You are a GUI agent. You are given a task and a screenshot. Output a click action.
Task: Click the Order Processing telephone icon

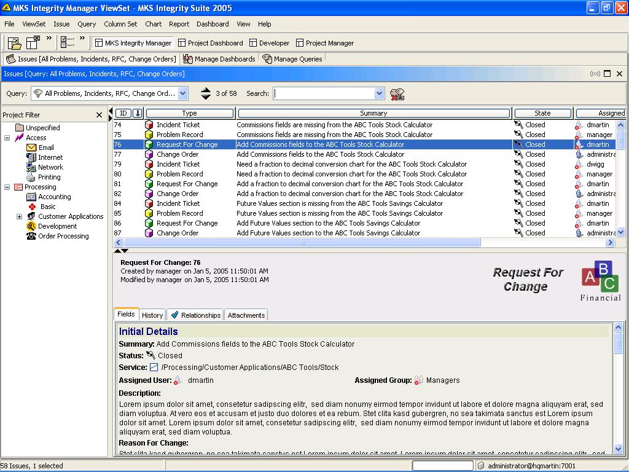(31, 236)
